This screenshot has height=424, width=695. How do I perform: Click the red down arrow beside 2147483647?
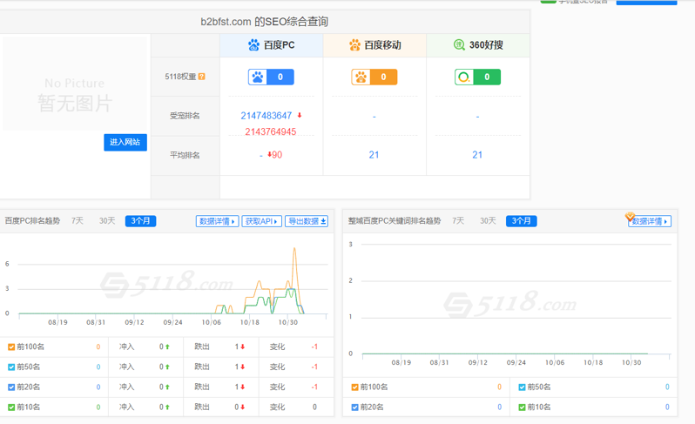point(300,115)
